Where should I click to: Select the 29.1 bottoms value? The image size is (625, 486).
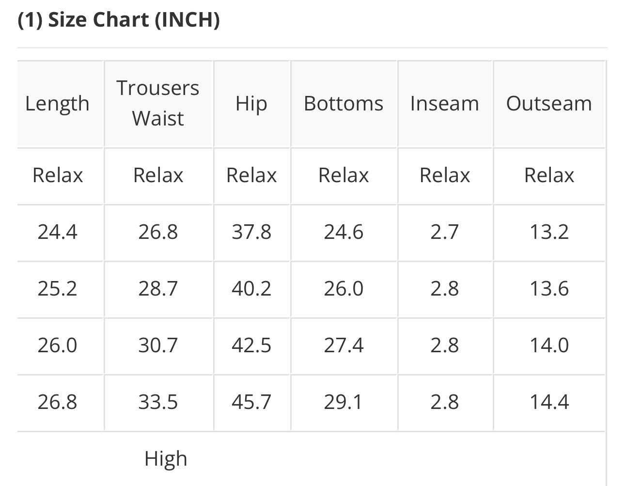tap(344, 402)
